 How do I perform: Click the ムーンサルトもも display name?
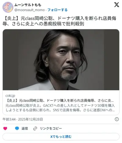click(28, 5)
